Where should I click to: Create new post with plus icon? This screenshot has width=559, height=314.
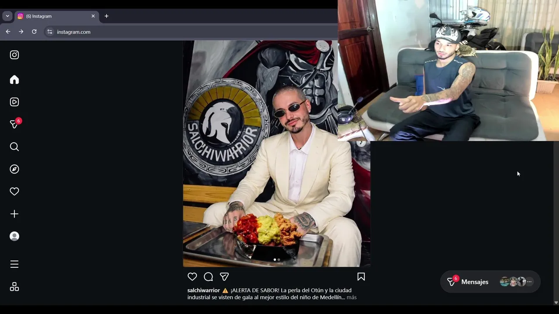coord(14,214)
